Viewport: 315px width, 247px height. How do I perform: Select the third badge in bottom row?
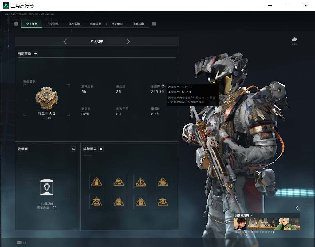(x=141, y=202)
